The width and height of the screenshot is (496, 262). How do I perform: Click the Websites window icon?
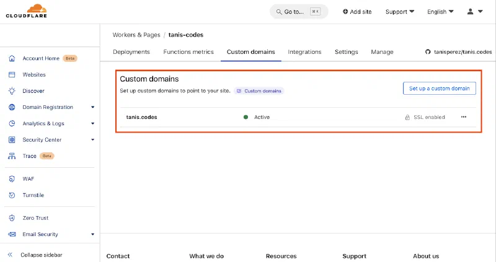(x=12, y=74)
